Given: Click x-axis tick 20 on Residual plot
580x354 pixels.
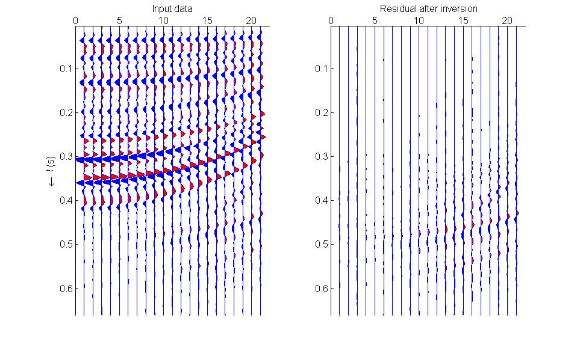Looking at the screenshot, I should tap(507, 20).
